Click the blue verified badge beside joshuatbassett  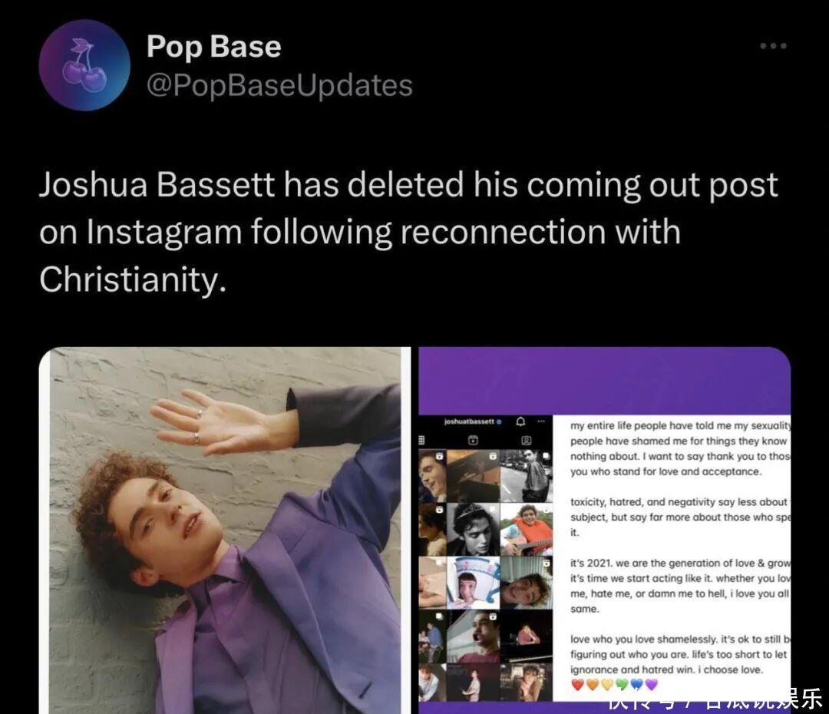point(499,422)
